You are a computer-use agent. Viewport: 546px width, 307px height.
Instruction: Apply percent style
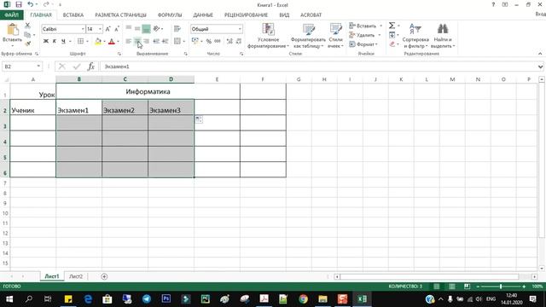pos(208,41)
